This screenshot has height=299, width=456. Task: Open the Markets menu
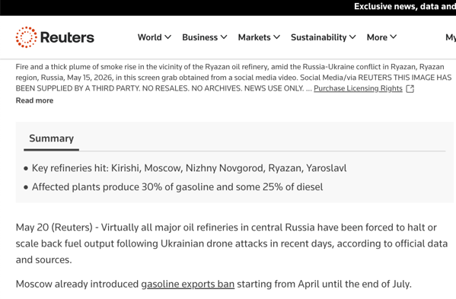tap(259, 37)
